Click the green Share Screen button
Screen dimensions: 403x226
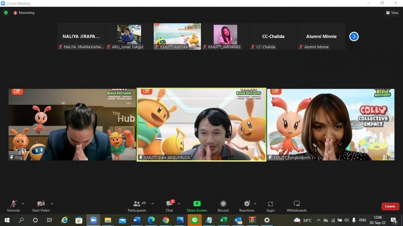[x=197, y=206]
